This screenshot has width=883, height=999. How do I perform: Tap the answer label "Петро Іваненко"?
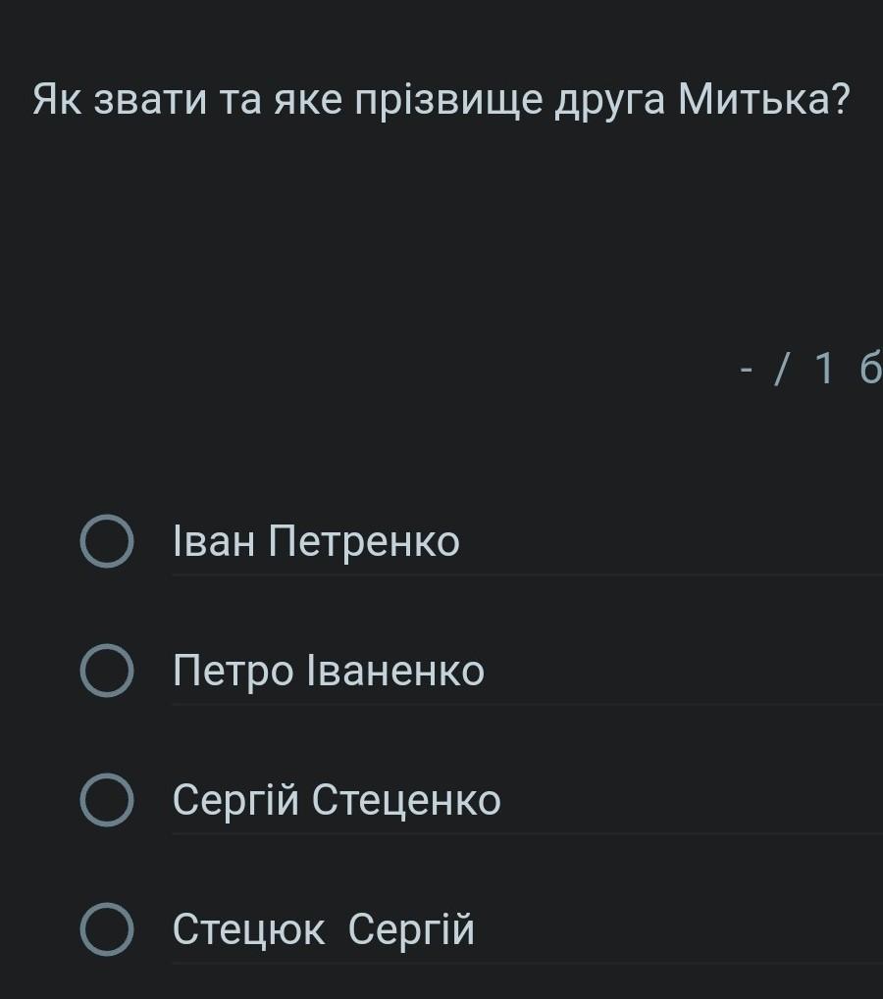pyautogui.click(x=329, y=672)
